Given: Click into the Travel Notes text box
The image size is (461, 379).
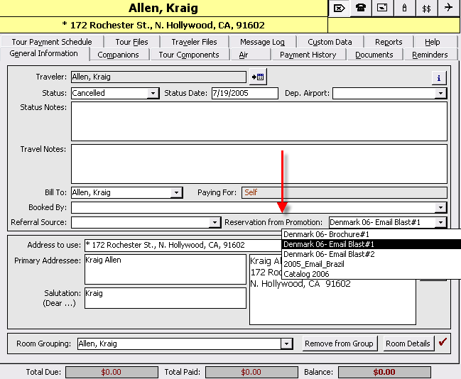Looking at the screenshot, I should point(259,163).
